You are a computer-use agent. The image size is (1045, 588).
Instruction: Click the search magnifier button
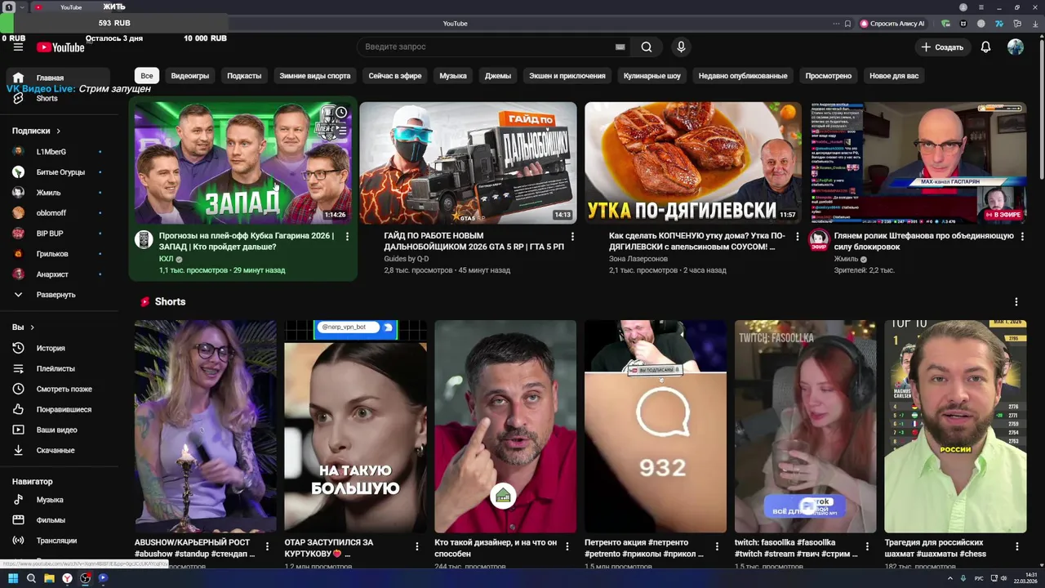647,47
